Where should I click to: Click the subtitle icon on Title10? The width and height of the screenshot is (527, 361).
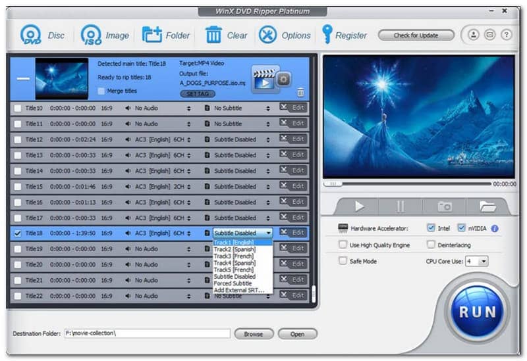[207, 108]
